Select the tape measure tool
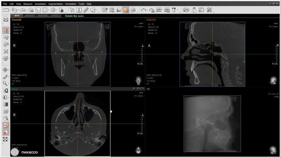The width and height of the screenshot is (281, 158). pos(14,10)
